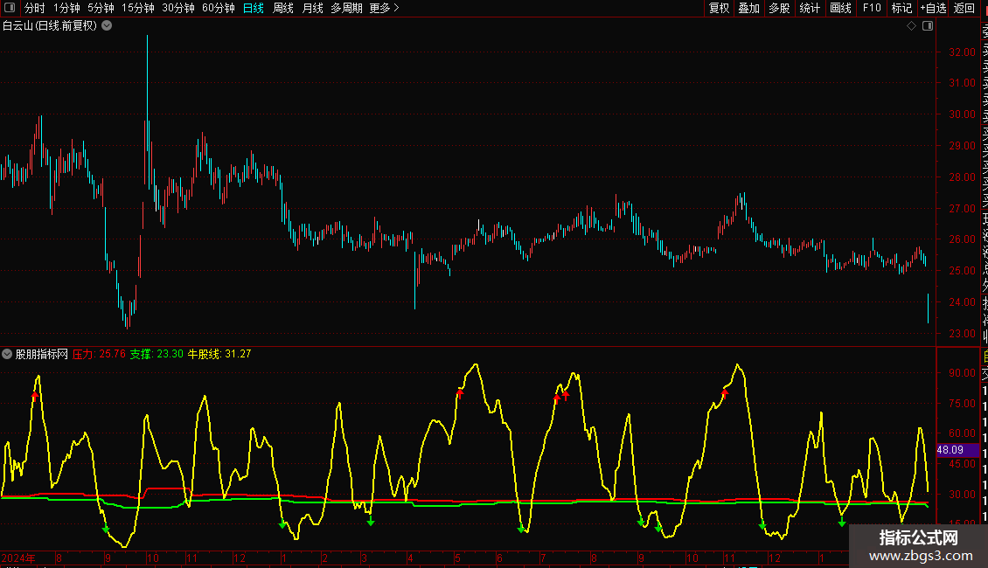Open the 分时 intraday view
Image resolution: width=988 pixels, height=568 pixels.
(35, 8)
